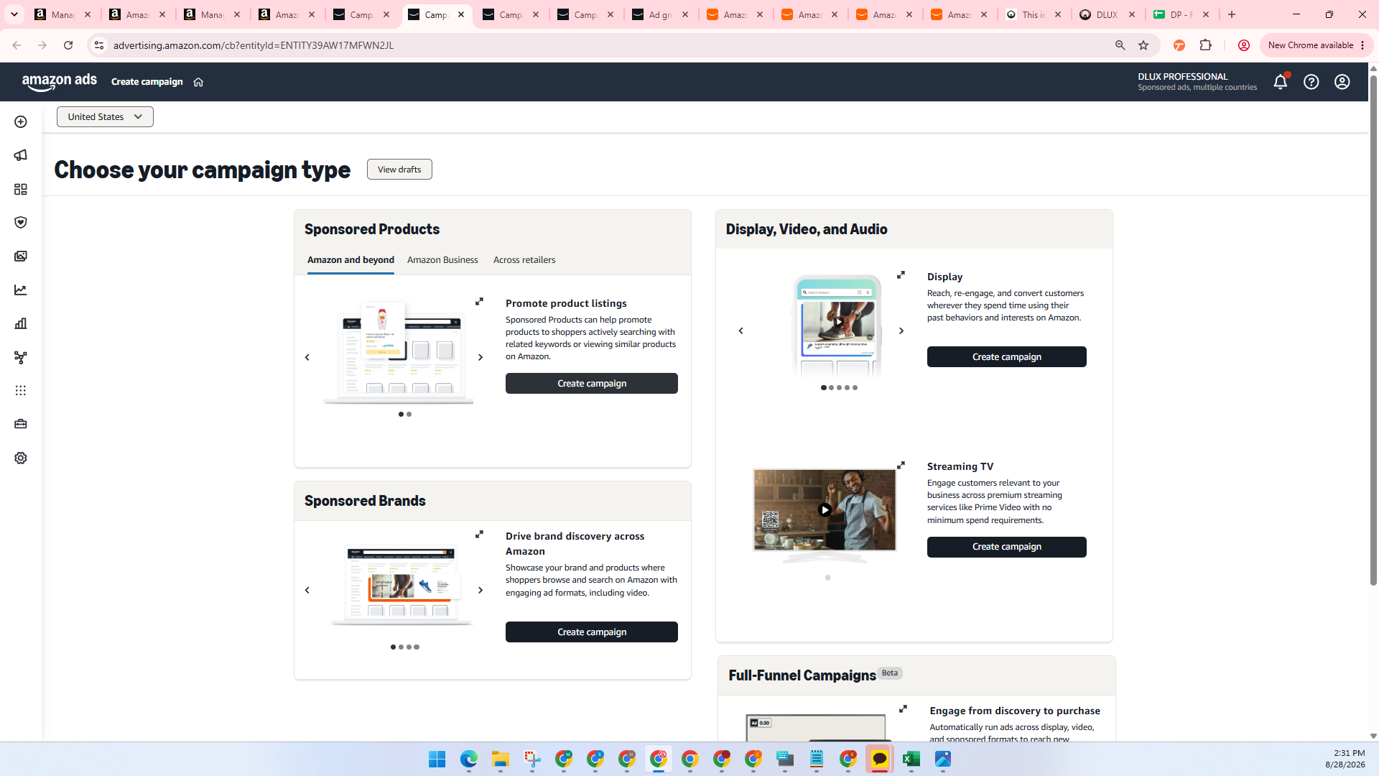Click the Display phone preview image
This screenshot has width=1379, height=776.
pyautogui.click(x=837, y=325)
